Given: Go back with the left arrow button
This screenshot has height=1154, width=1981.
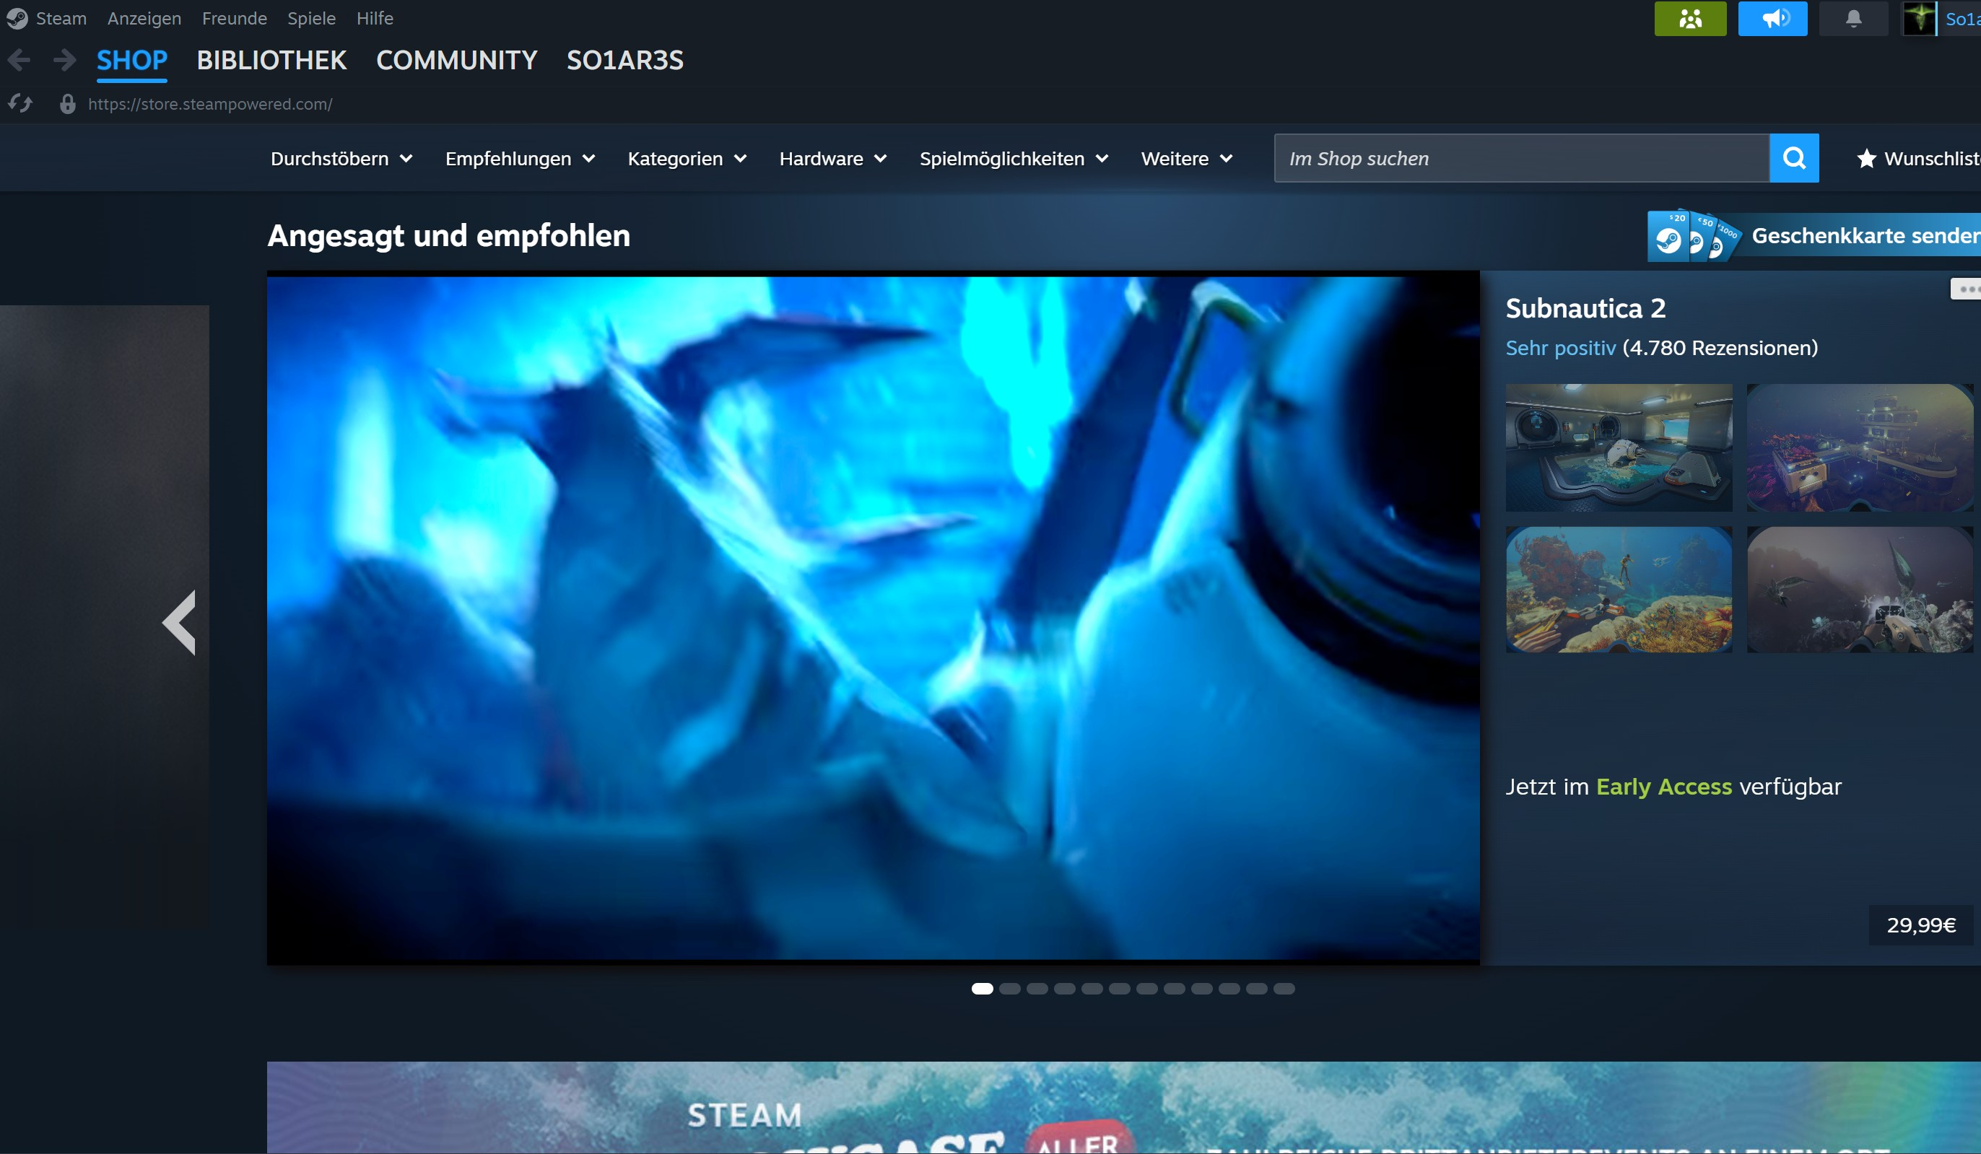Looking at the screenshot, I should (19, 60).
